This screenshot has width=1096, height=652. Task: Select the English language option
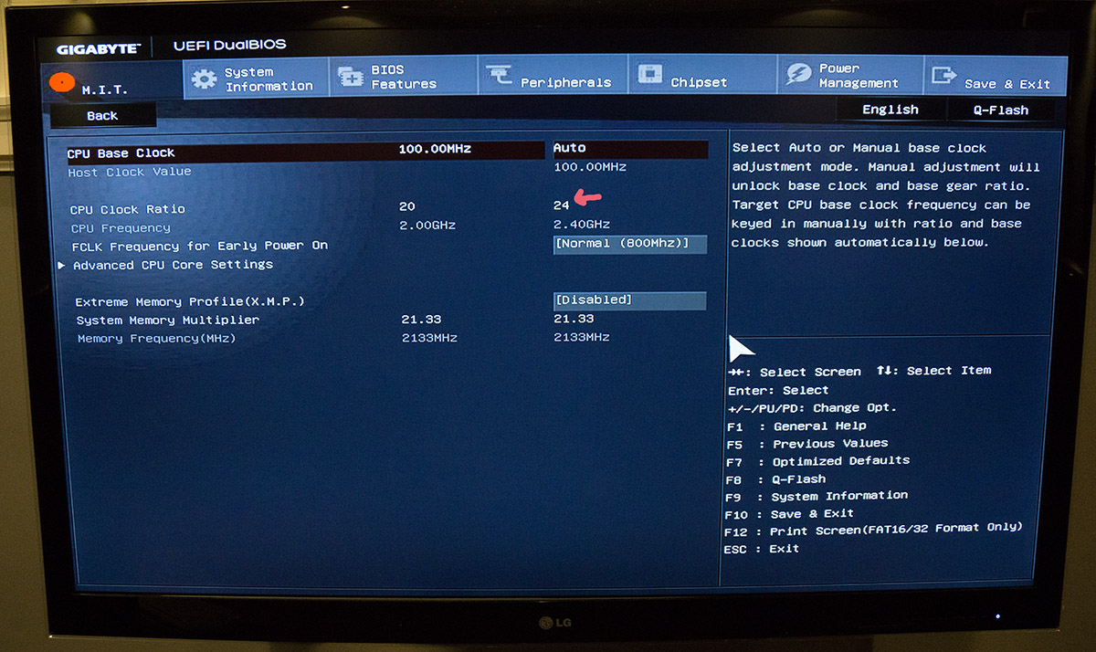890,110
